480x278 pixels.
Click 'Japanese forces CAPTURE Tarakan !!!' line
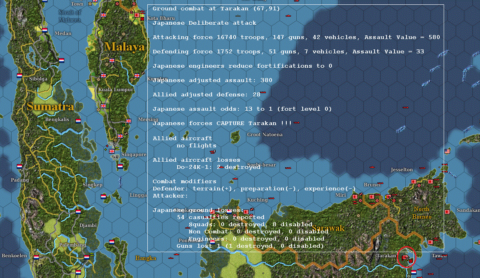tap(222, 123)
